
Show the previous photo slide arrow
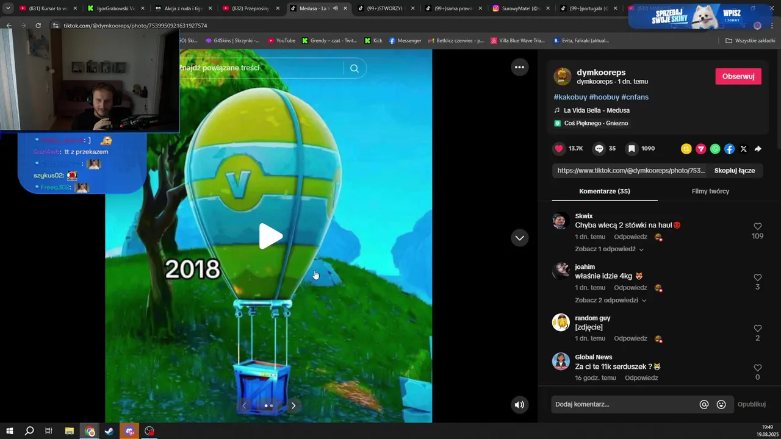244,405
